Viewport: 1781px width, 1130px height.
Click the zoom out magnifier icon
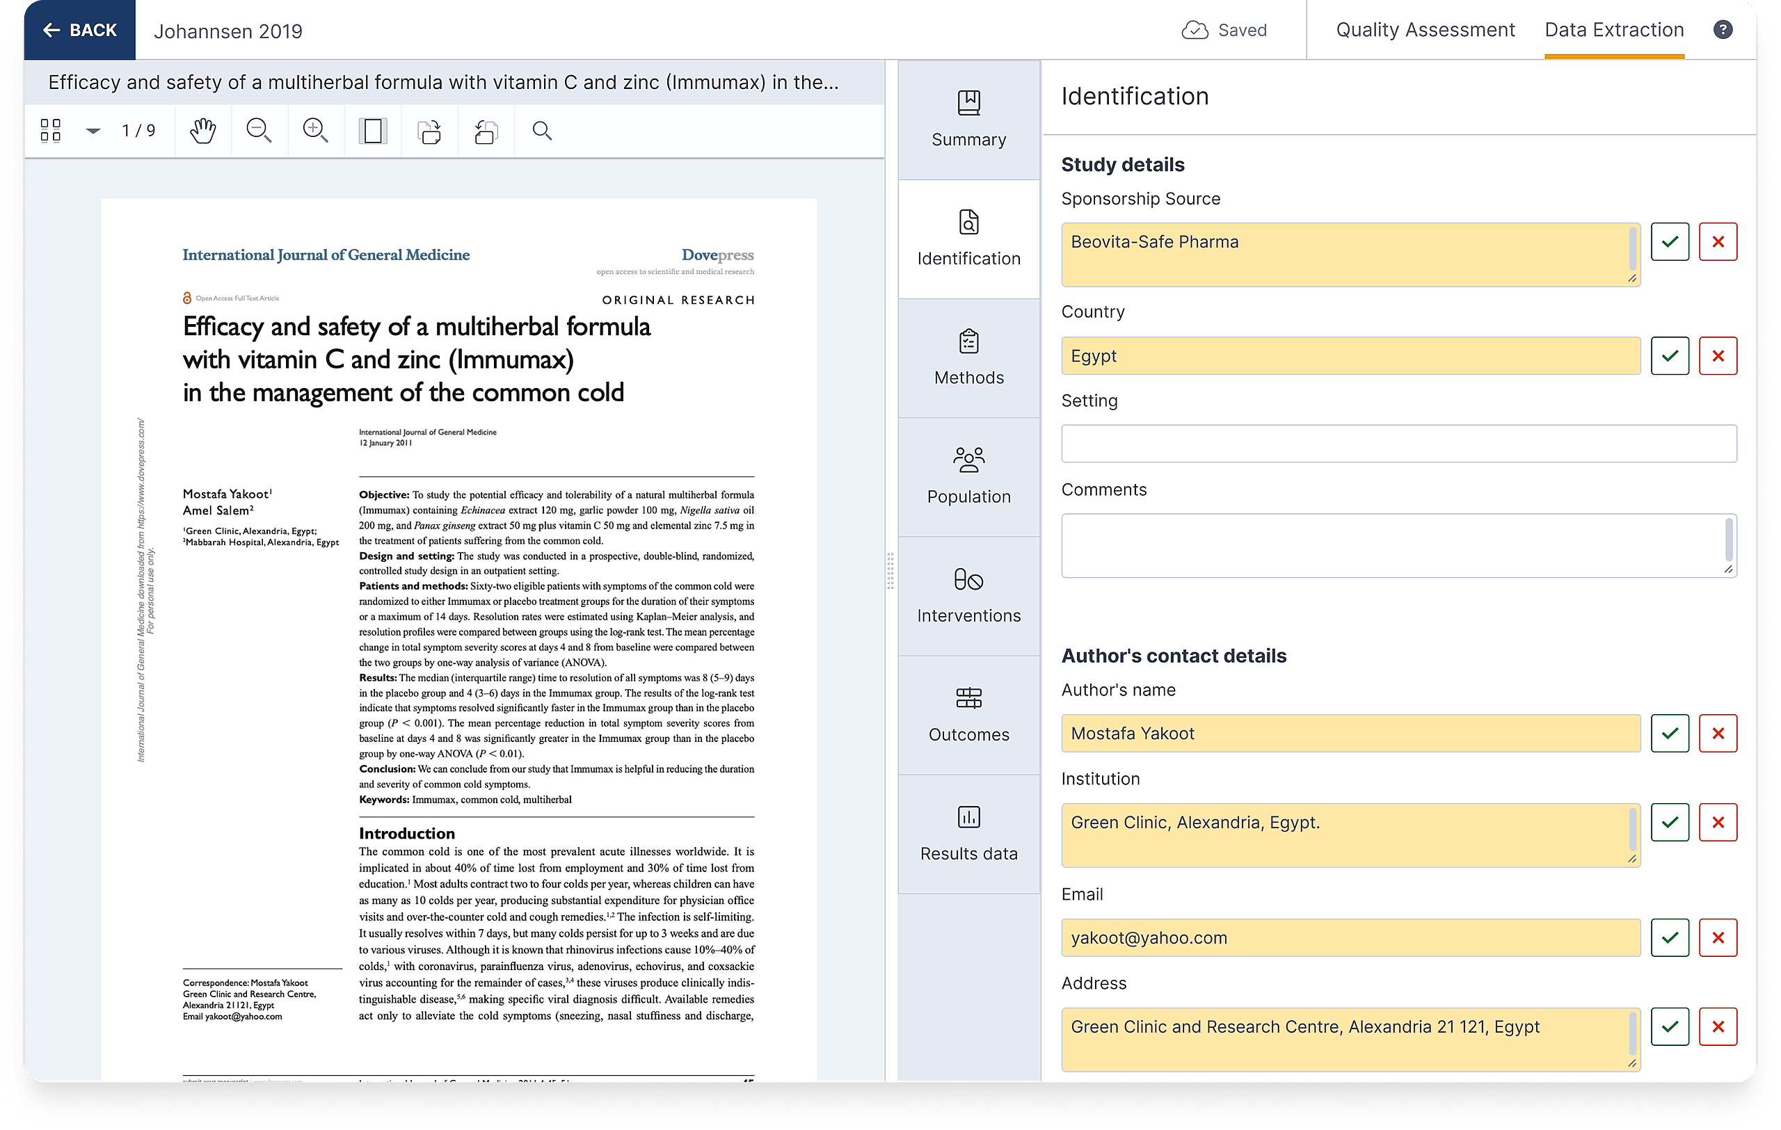click(x=259, y=131)
